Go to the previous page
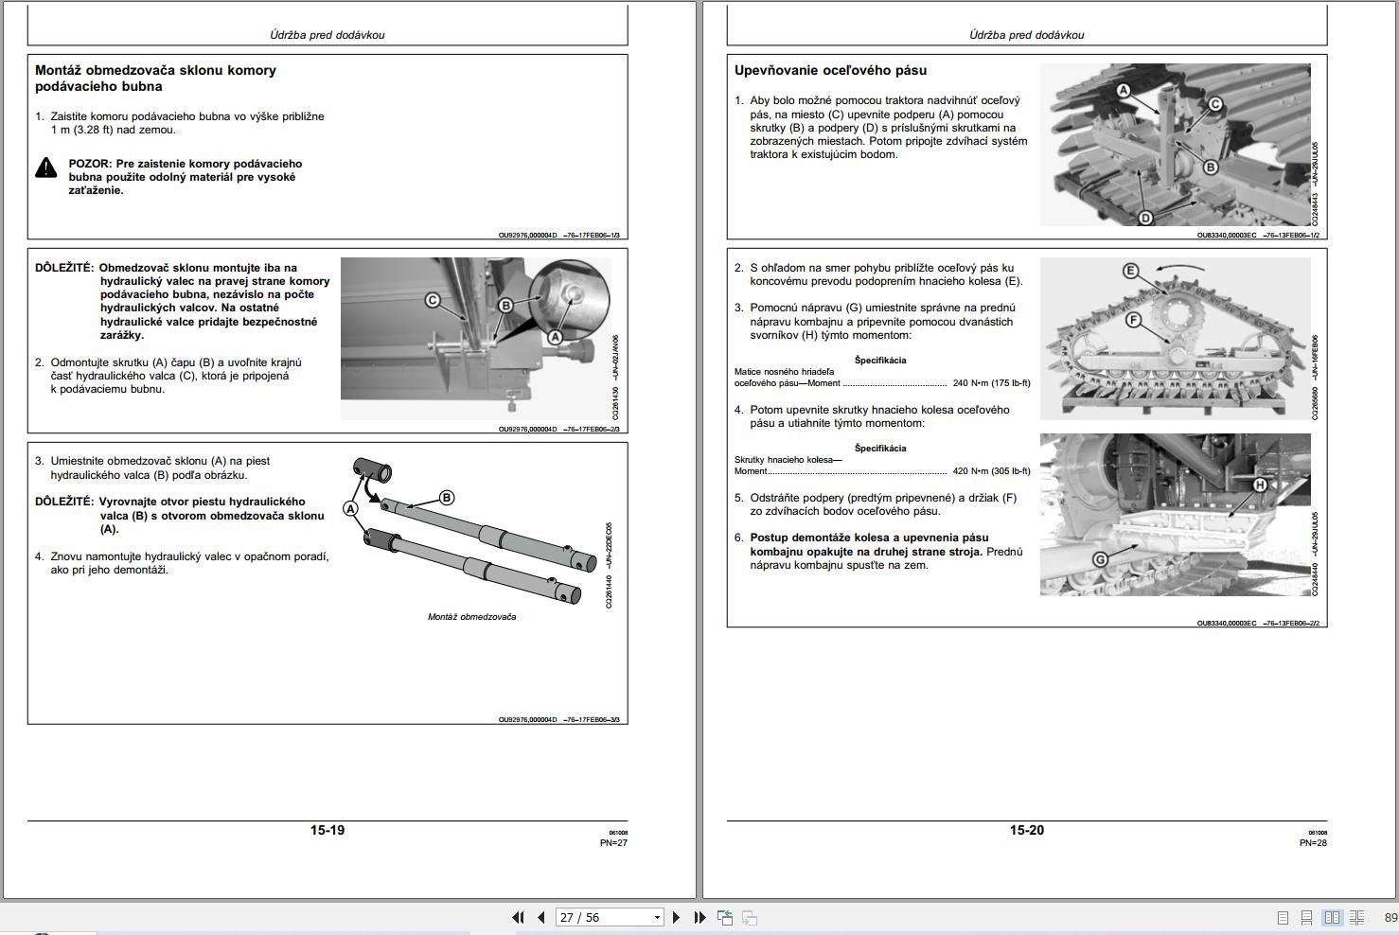Image resolution: width=1399 pixels, height=935 pixels. (541, 917)
